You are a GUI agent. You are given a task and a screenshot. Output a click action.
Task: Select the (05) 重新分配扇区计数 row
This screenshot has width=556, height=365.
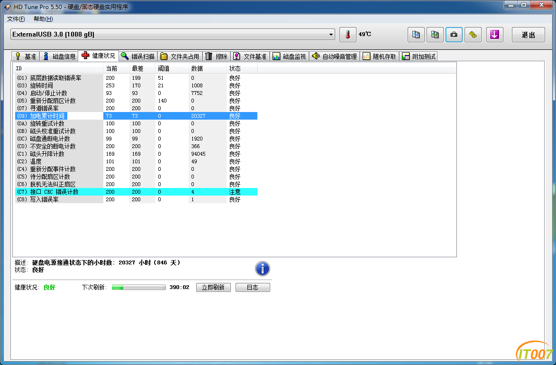coord(136,101)
